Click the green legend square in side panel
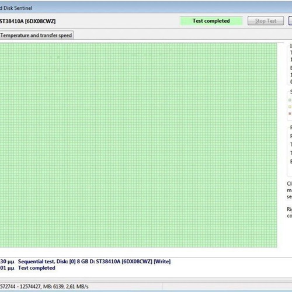 [290, 100]
